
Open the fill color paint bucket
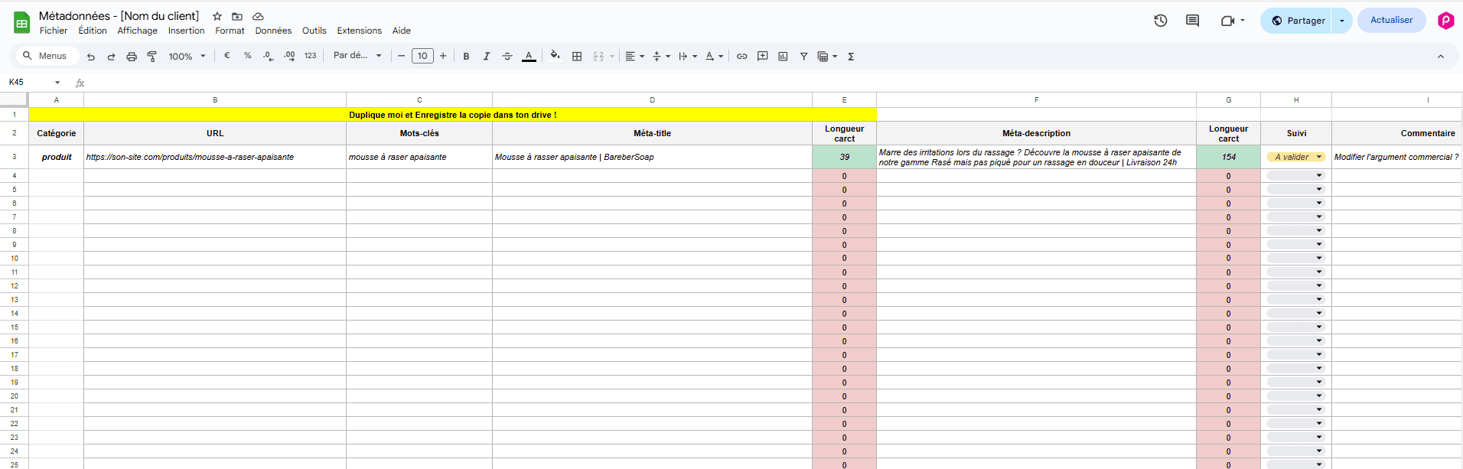point(555,56)
